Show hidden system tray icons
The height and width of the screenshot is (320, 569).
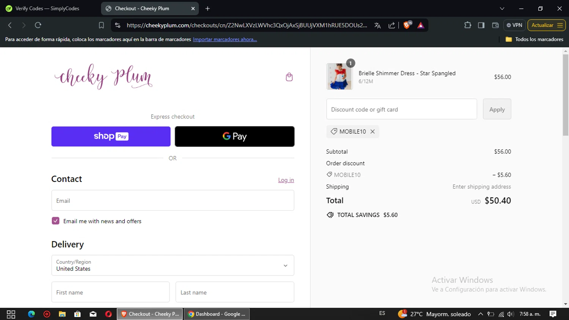(480, 314)
